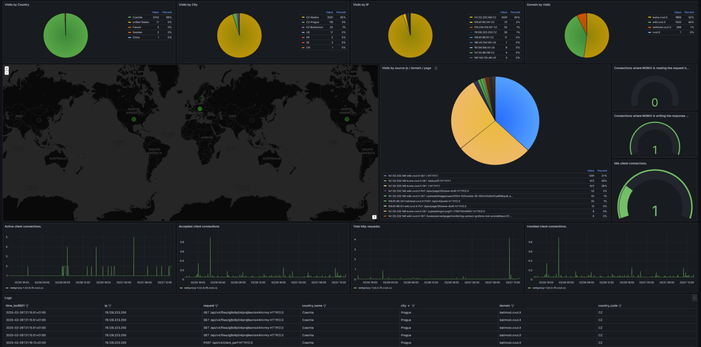Sort Visits by IP legend by Value
701x347 pixels.
tap(504, 13)
